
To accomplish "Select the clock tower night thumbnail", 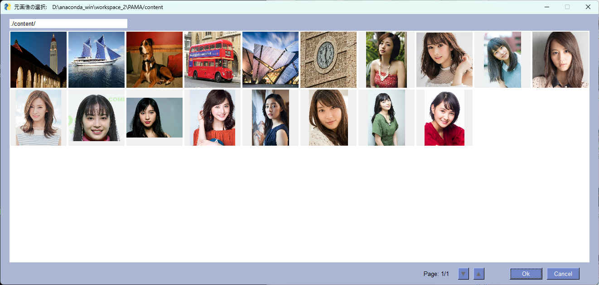I will click(39, 60).
